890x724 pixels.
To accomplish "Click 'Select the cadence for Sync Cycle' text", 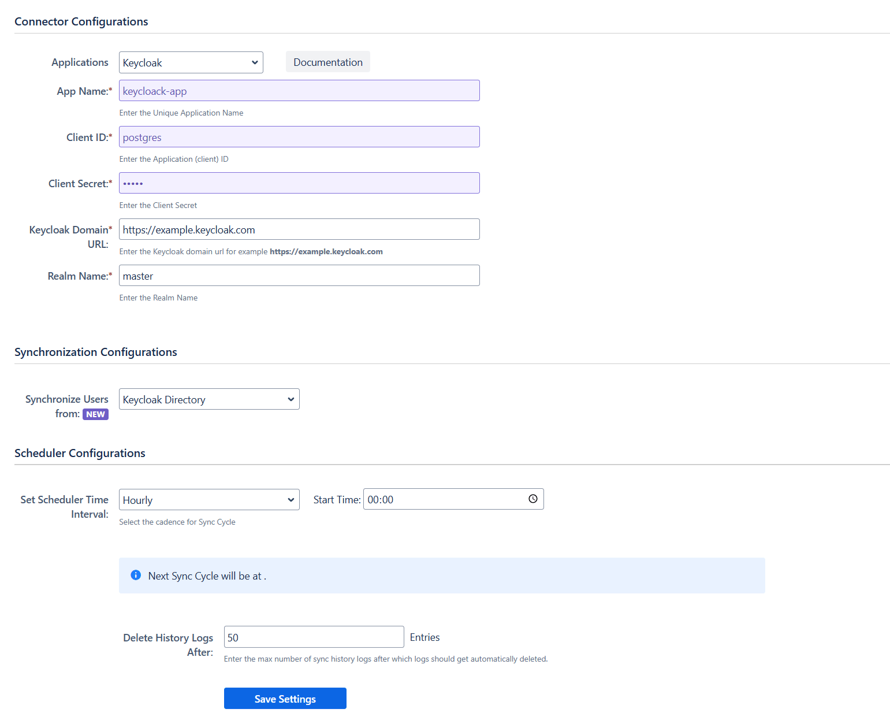I will pos(177,522).
